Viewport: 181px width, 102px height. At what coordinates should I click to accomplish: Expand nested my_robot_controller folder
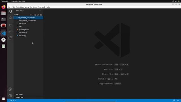18,21
